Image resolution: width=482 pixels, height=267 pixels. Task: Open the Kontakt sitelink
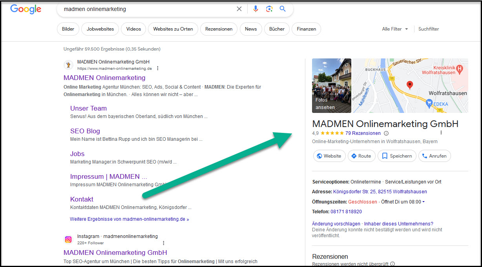tap(82, 199)
